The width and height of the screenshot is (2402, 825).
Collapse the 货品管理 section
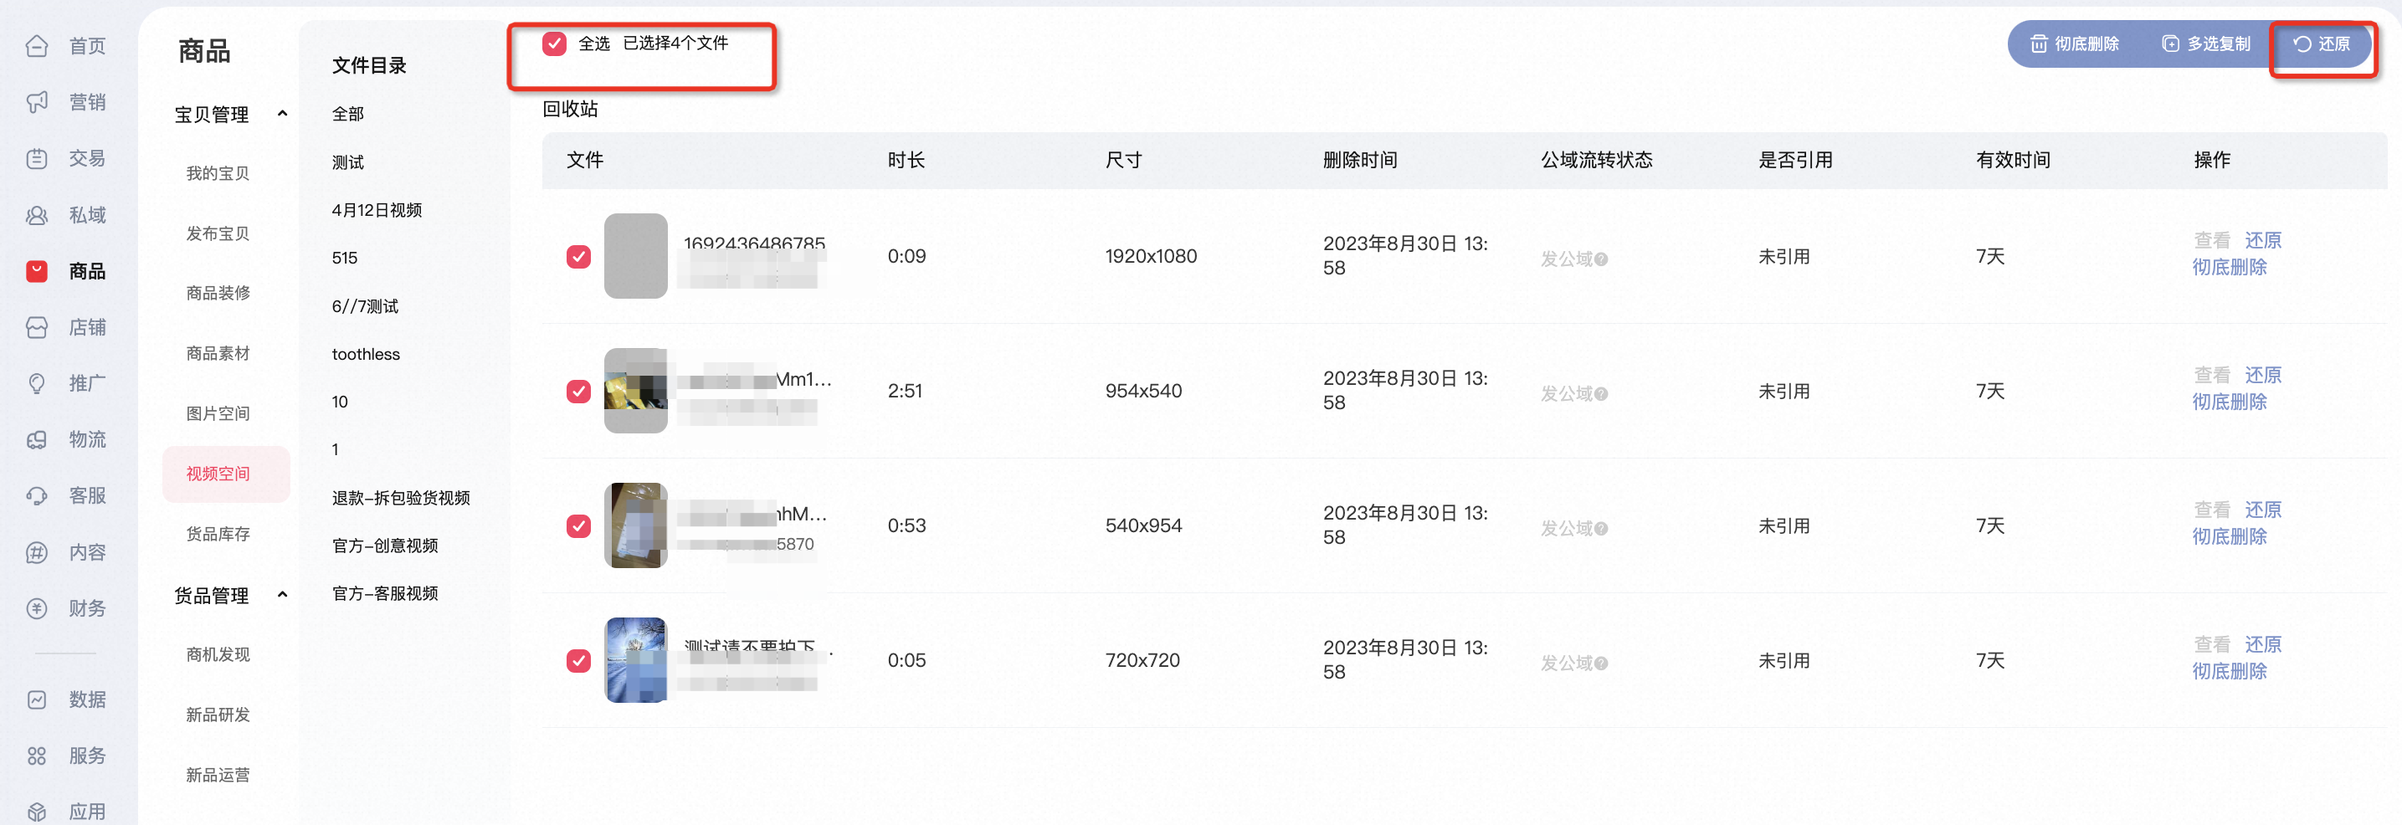[283, 595]
